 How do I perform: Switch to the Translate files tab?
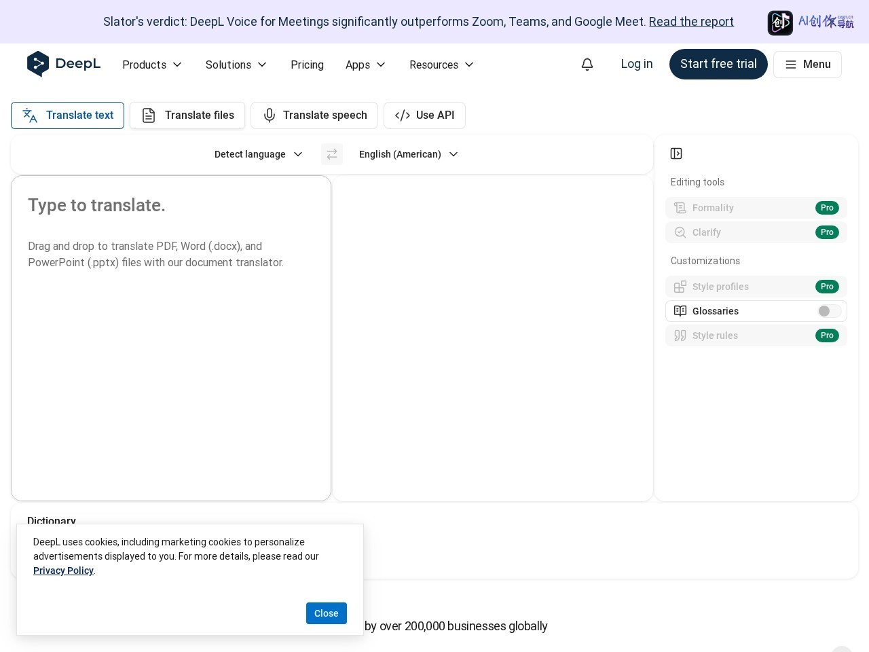(187, 115)
